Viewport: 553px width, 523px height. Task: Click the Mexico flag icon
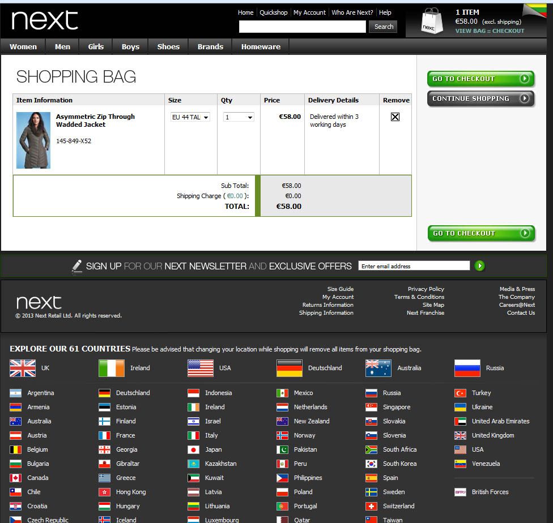[283, 393]
